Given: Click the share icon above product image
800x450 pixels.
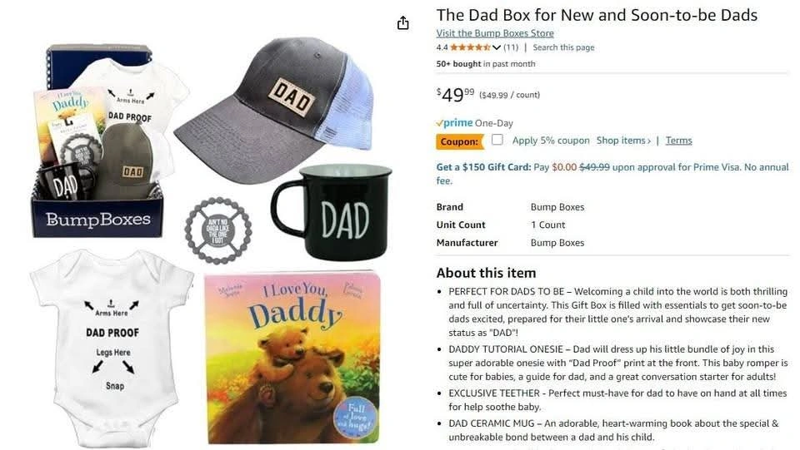Looking at the screenshot, I should [403, 23].
